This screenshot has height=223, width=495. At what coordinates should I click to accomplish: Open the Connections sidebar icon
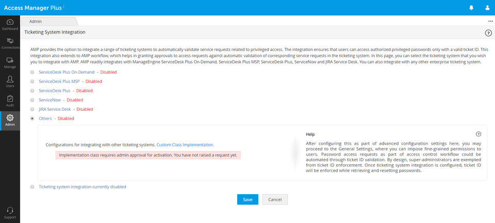click(10, 43)
